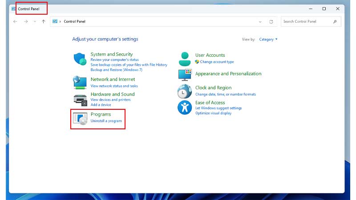Select Add a device link
The image size is (356, 200).
point(101,105)
